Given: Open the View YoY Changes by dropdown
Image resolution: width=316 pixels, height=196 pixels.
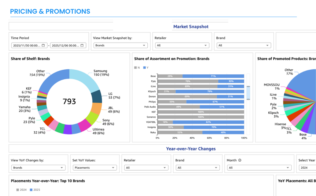Looking at the screenshot, I should pyautogui.click(x=38, y=168).
